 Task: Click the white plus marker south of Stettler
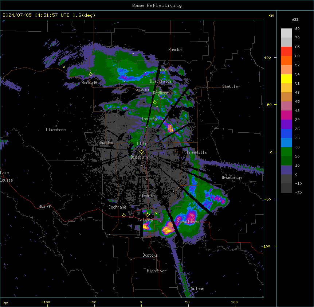(223, 137)
